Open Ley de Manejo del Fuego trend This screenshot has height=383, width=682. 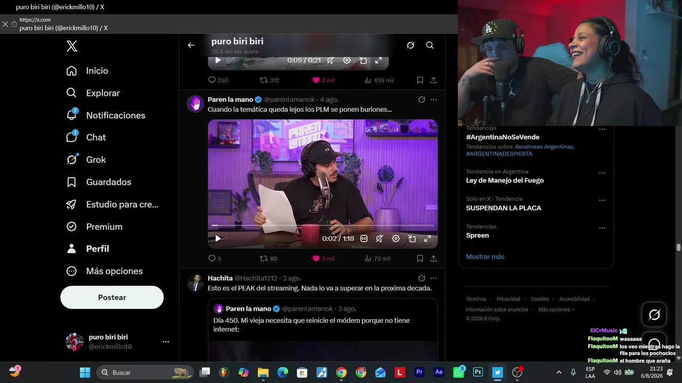pos(505,180)
